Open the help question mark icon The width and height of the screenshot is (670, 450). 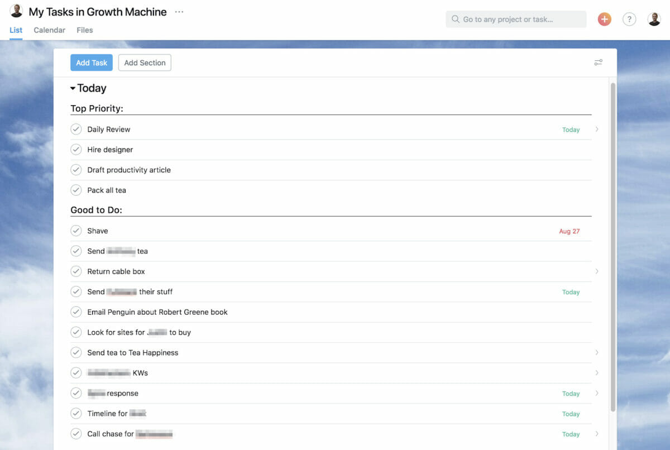point(629,19)
